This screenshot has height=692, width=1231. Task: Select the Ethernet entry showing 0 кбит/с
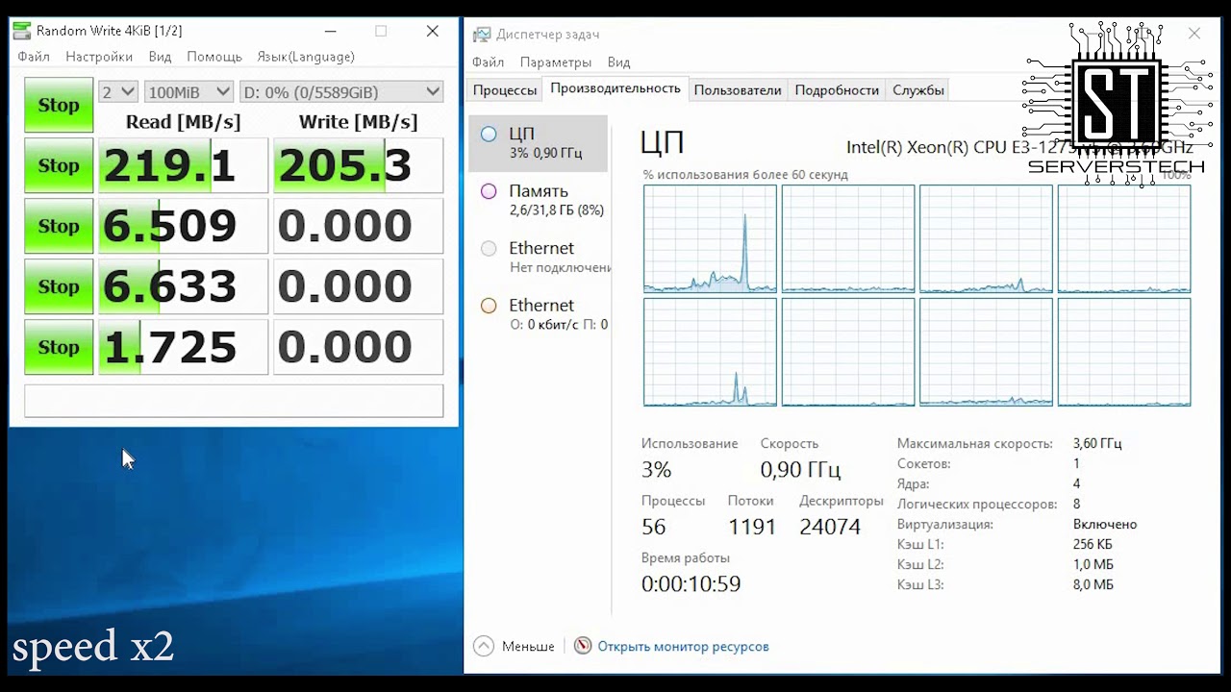[x=539, y=314]
